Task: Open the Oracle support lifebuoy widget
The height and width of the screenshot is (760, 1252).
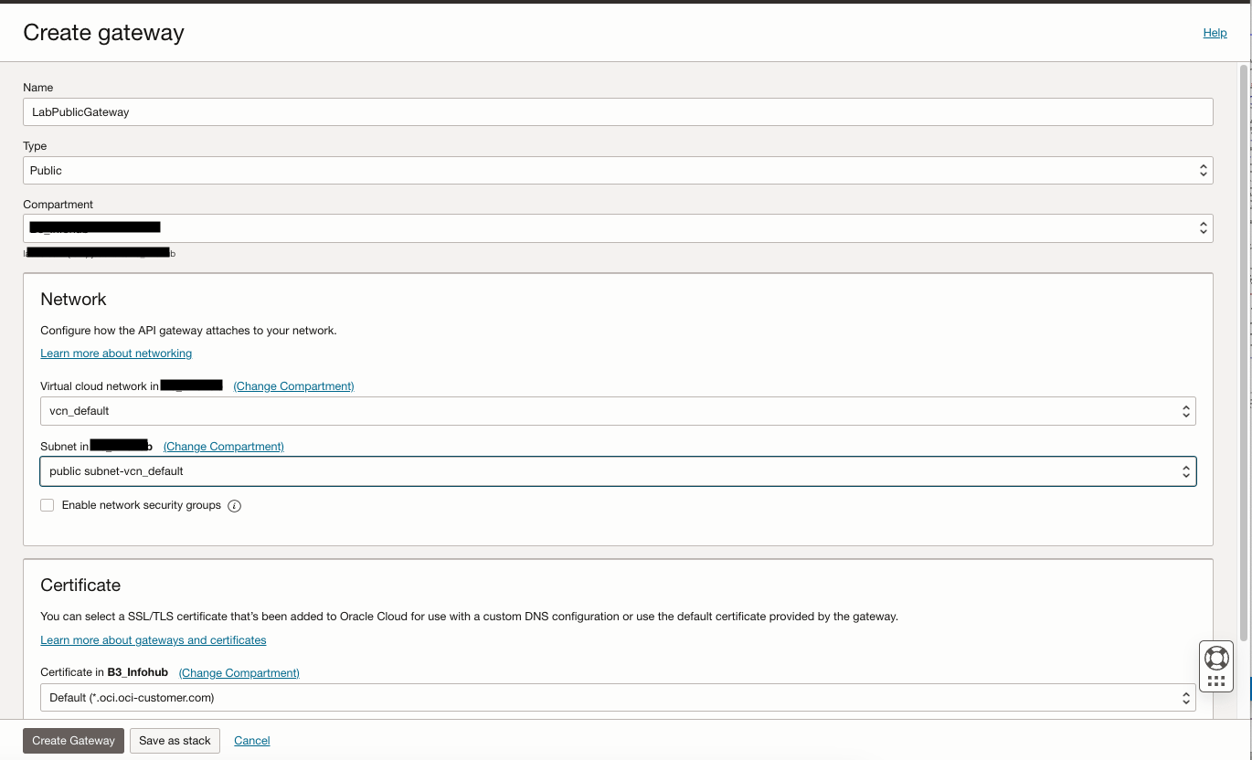Action: [x=1216, y=656]
